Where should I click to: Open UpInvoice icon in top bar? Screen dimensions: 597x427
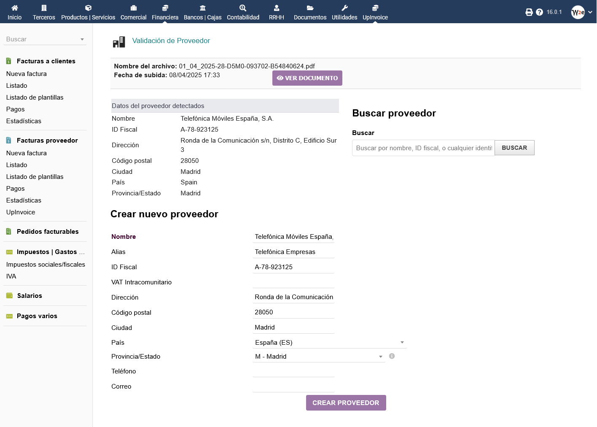(x=375, y=8)
